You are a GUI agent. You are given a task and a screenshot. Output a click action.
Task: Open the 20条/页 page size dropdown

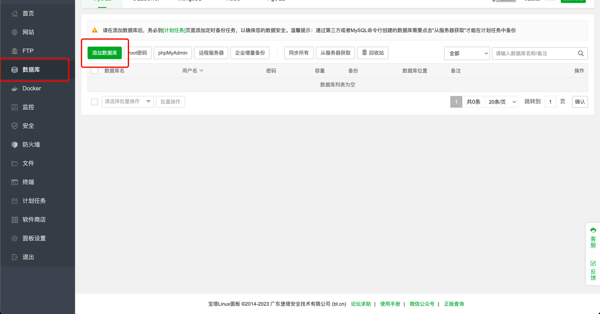coord(501,102)
